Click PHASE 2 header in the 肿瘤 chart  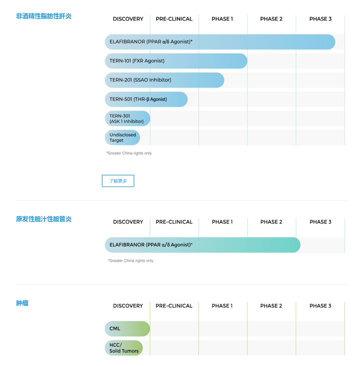[x=271, y=306]
